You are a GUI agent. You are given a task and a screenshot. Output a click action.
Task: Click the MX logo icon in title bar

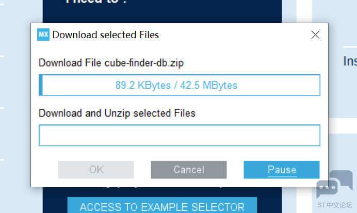(x=43, y=35)
